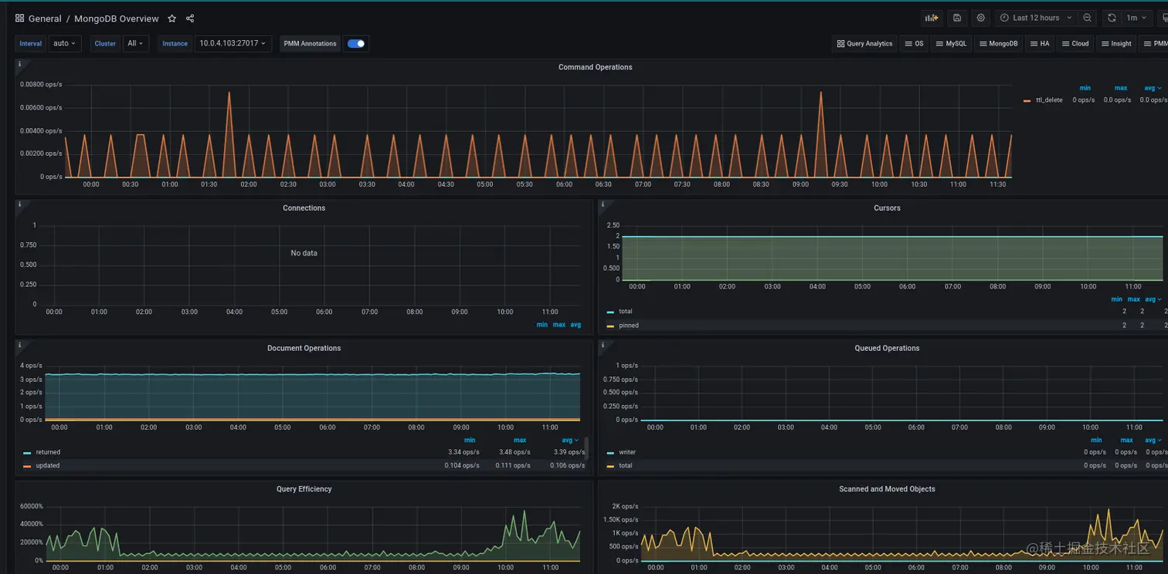Click the Add panel icon
The width and height of the screenshot is (1168, 574).
tap(932, 18)
